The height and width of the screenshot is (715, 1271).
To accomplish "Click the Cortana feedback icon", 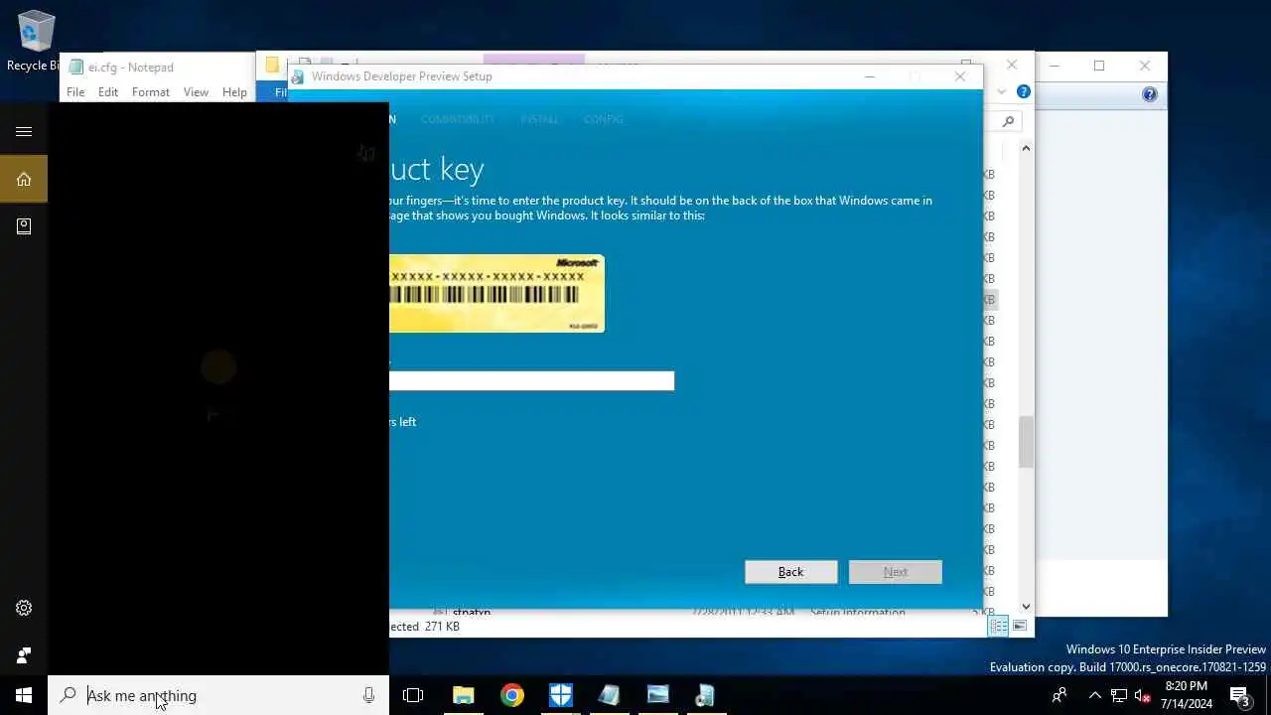I will point(24,655).
